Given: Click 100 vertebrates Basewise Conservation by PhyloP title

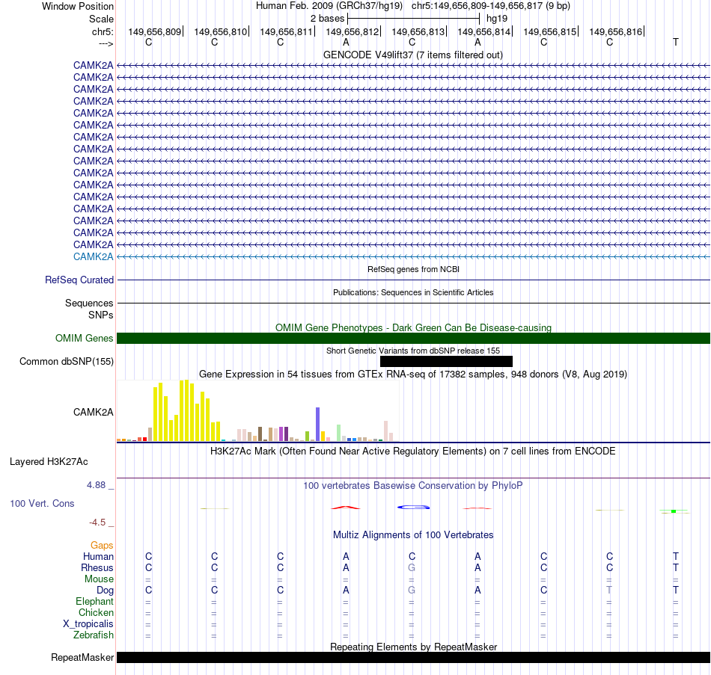Looking at the screenshot, I should point(413,486).
